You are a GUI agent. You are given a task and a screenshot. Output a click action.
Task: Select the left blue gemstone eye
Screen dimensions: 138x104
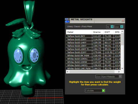(18, 56)
